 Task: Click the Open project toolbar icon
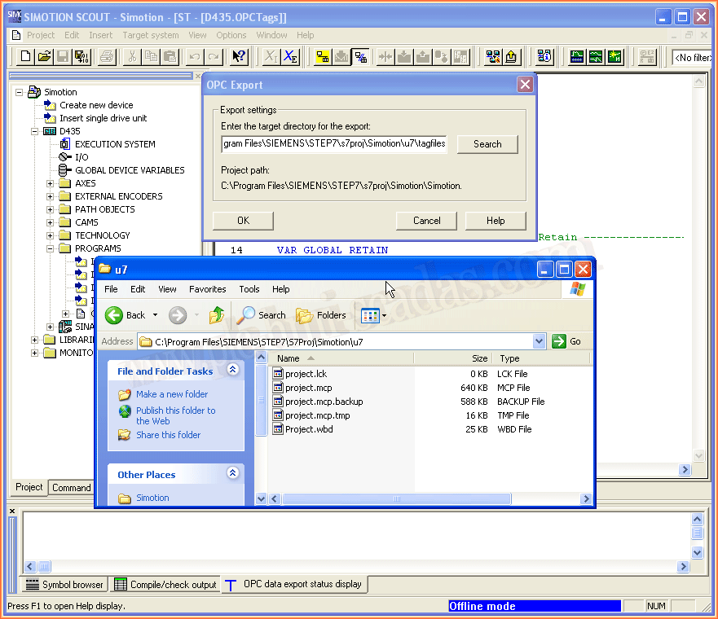[44, 56]
